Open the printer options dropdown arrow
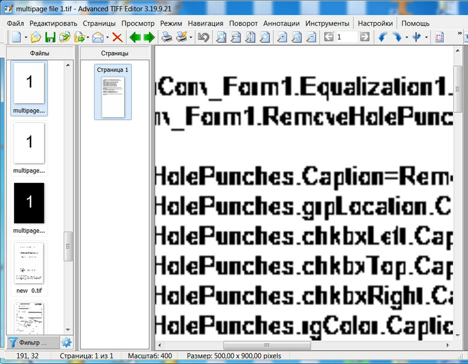The width and height of the screenshot is (468, 364). [x=191, y=38]
